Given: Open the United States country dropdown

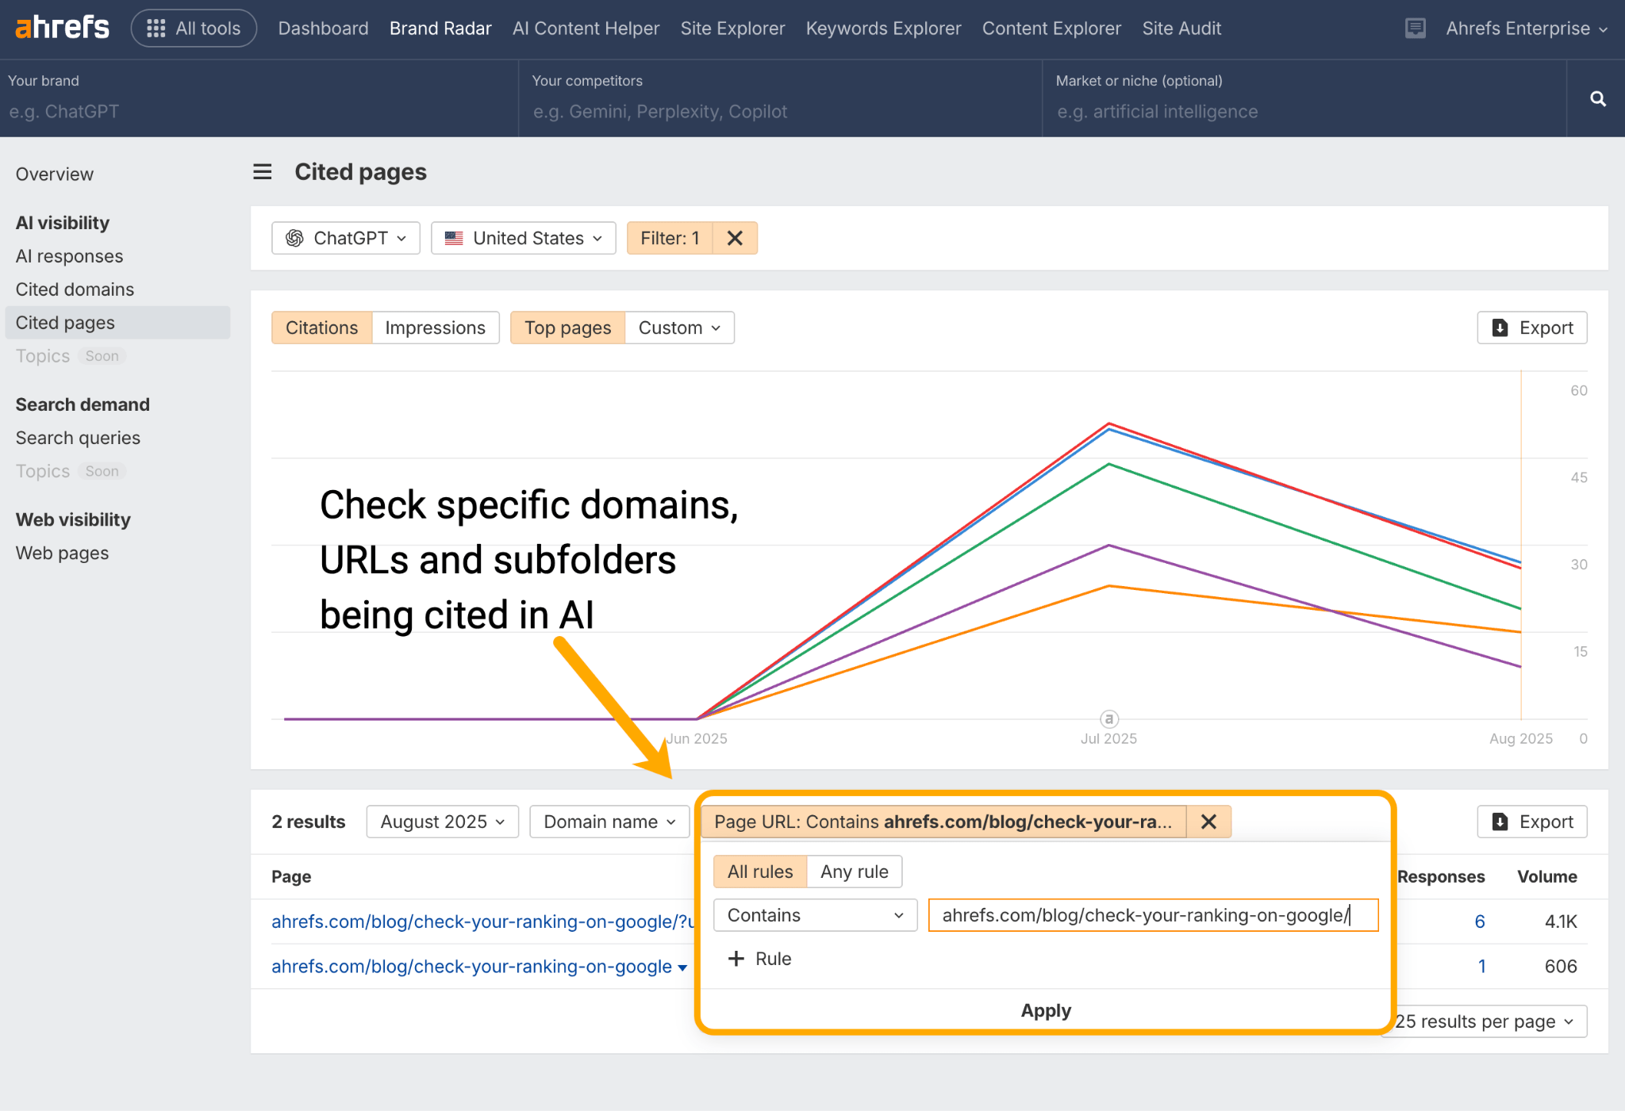Looking at the screenshot, I should (x=523, y=238).
